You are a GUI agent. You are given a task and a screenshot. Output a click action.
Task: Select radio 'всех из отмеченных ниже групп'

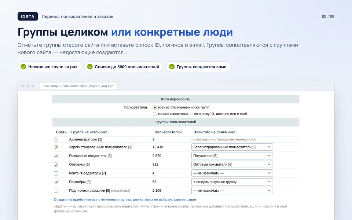pos(155,107)
